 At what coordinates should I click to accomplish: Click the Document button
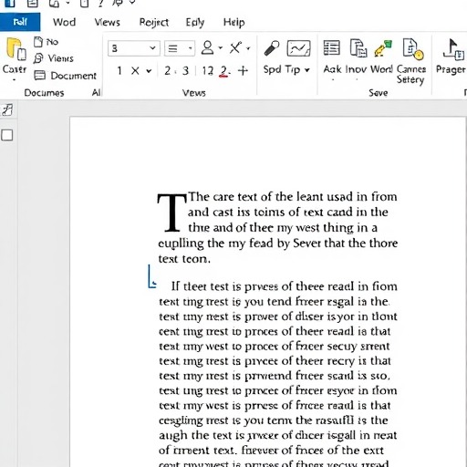tap(66, 76)
